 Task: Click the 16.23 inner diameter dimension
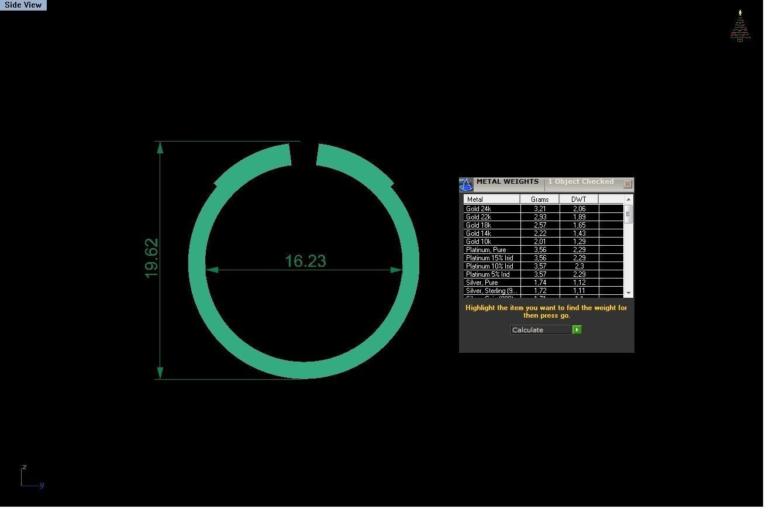tap(305, 261)
